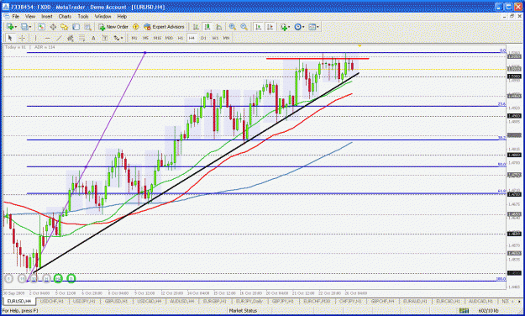Expand the Arrows objects dropdown arrow
This screenshot has width=525, height=316.
122,38
